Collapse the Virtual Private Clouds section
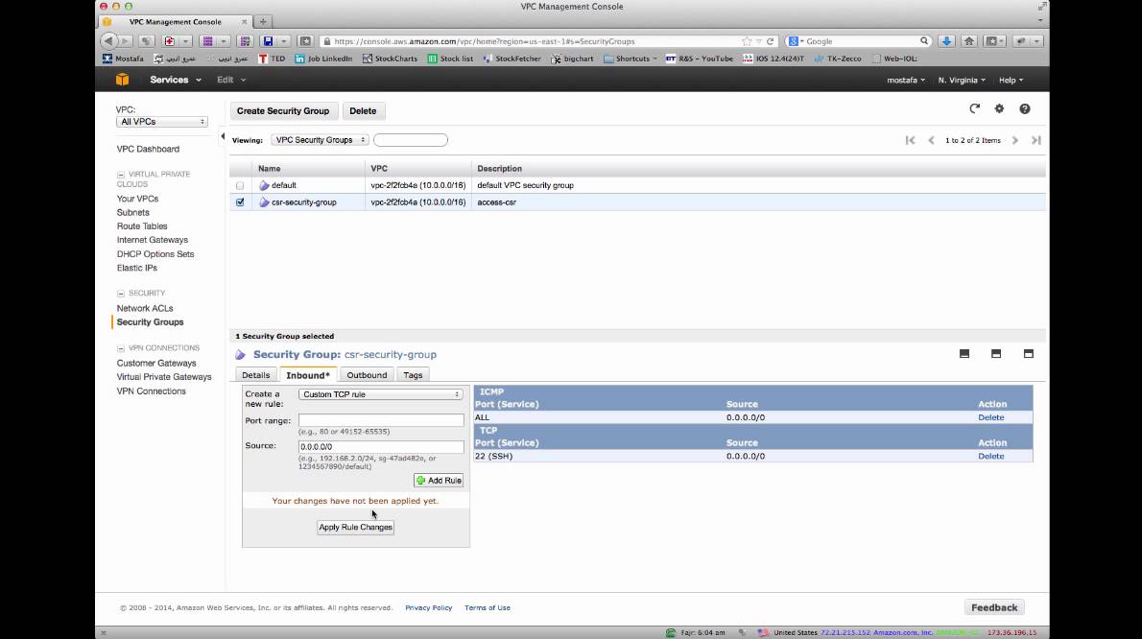 point(120,175)
